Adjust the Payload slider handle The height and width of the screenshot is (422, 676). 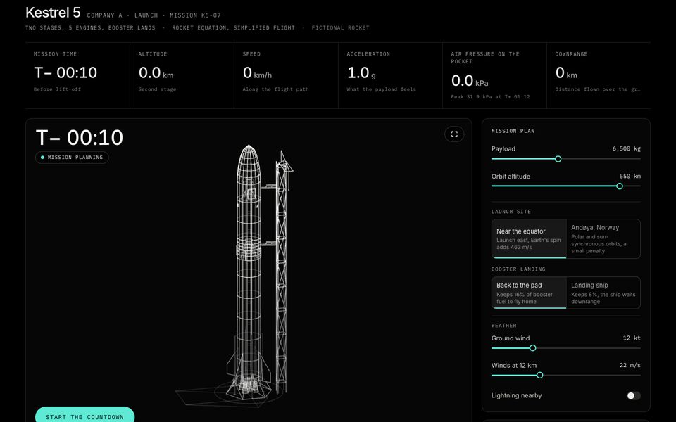tap(558, 159)
